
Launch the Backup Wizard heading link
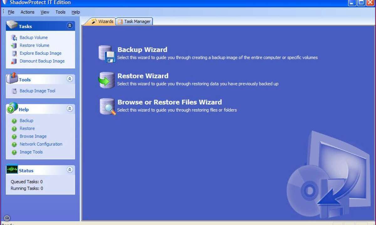142,50
